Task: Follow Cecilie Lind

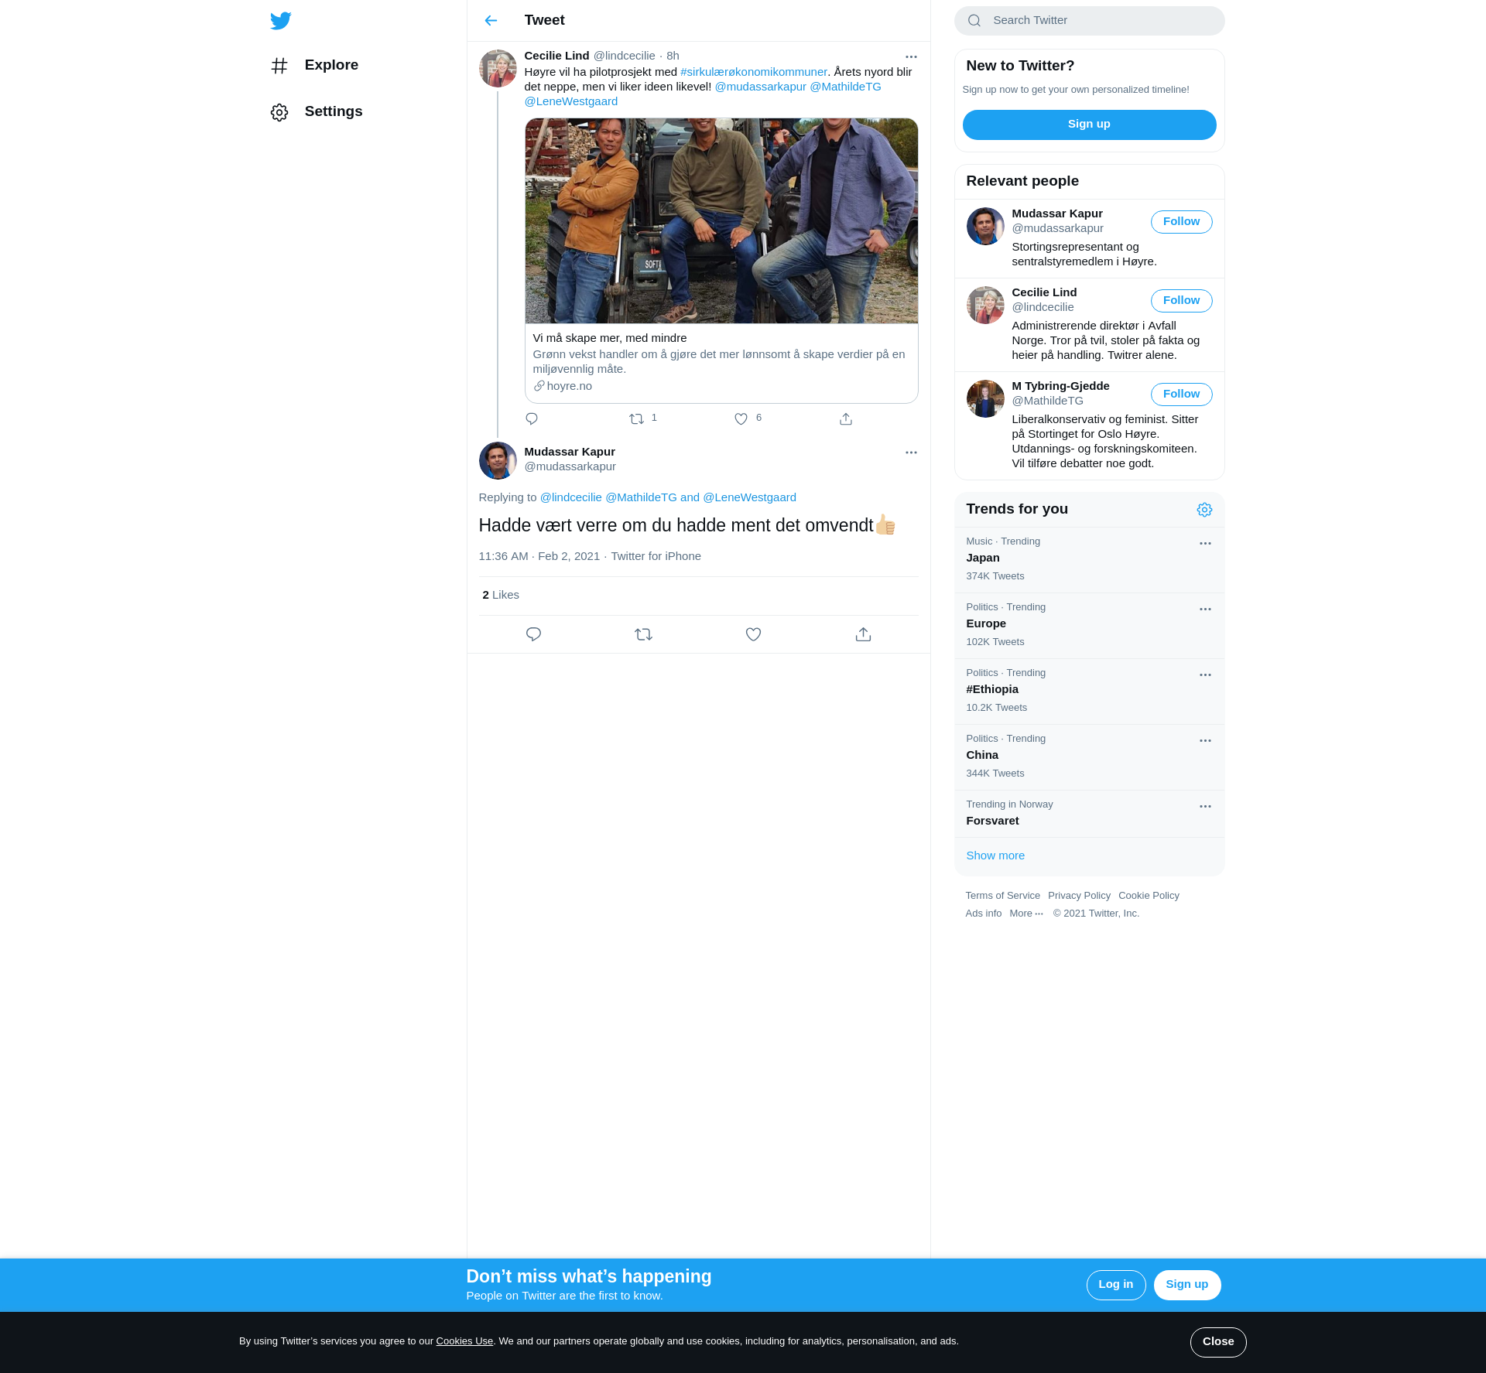Action: [x=1181, y=301]
